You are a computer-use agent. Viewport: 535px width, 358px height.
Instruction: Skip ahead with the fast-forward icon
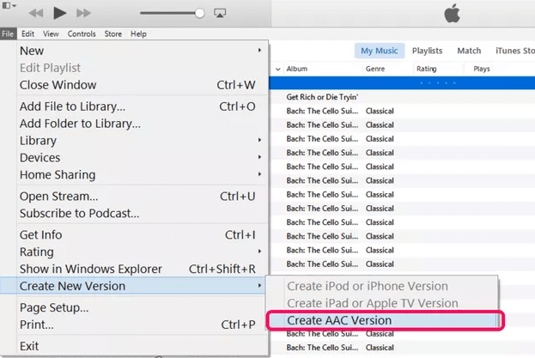click(83, 13)
